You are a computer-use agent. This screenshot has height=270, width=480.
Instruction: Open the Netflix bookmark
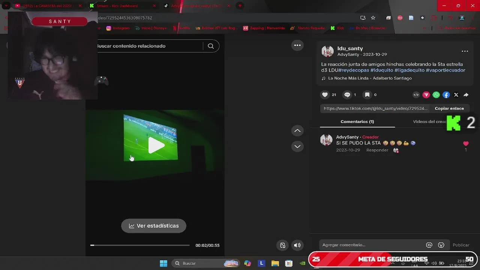click(x=181, y=28)
